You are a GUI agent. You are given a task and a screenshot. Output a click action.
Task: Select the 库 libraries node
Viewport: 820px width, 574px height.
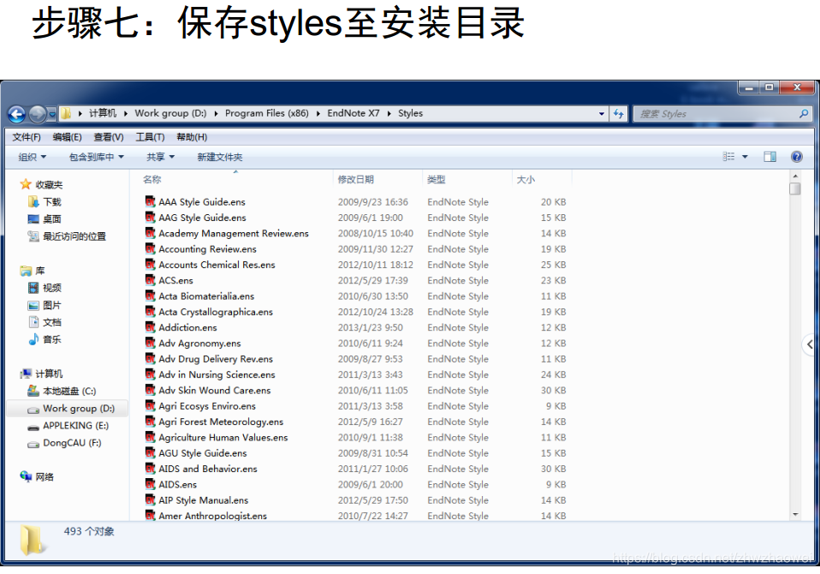coord(33,271)
